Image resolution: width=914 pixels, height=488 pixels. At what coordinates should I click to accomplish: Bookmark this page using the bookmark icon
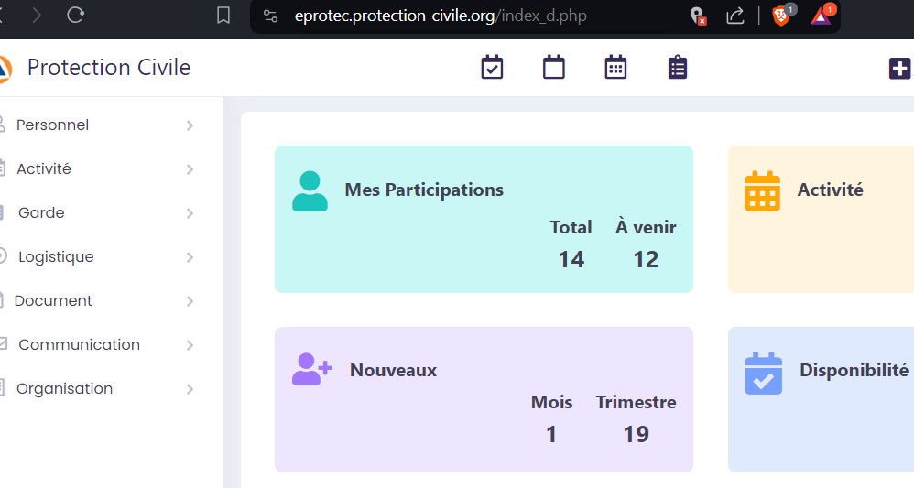223,16
